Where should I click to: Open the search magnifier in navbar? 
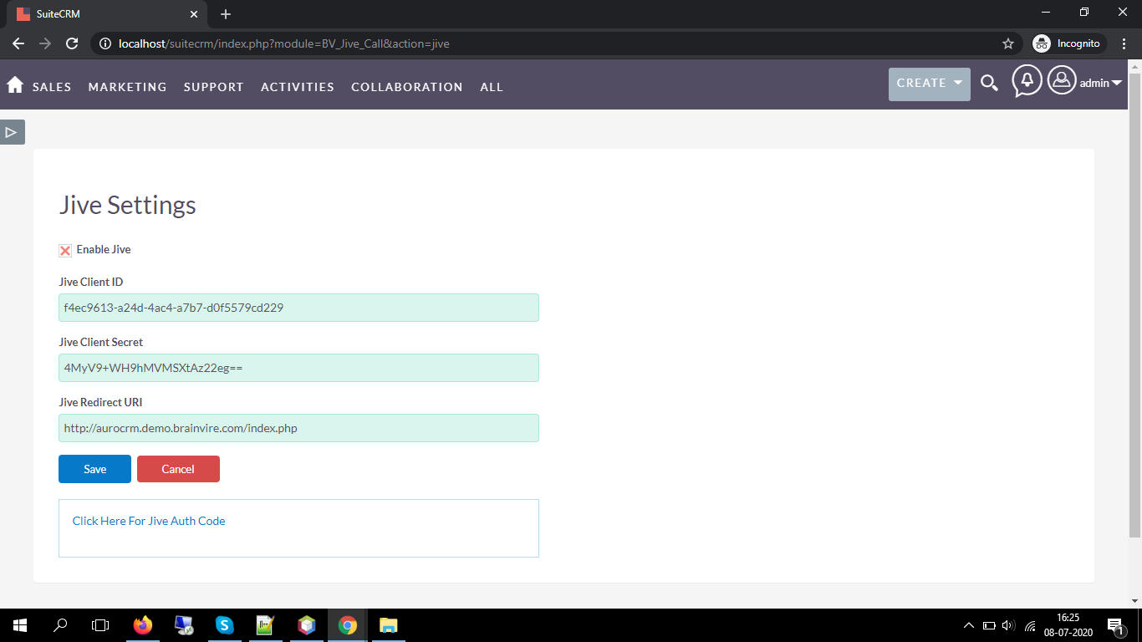click(989, 83)
